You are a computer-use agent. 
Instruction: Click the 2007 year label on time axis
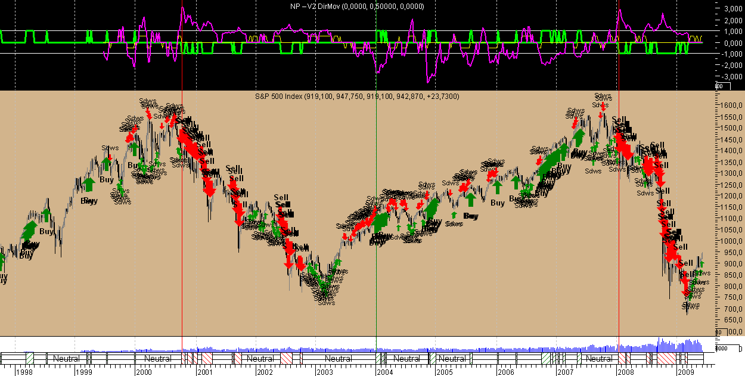pyautogui.click(x=565, y=371)
